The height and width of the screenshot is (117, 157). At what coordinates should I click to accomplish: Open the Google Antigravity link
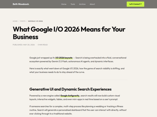(70, 96)
